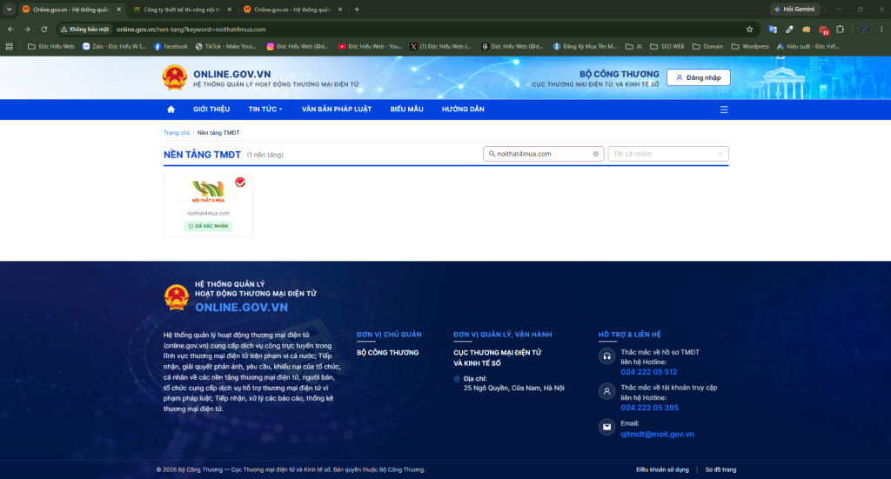Reload the page with the refresh icon
This screenshot has width=891, height=479.
click(44, 30)
